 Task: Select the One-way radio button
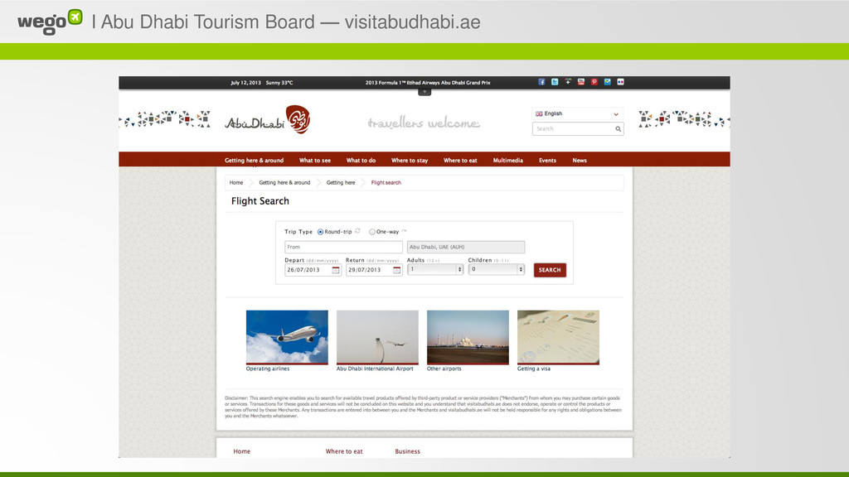372,232
